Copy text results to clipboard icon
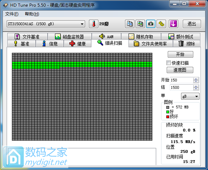208x170 pixels. (x=130, y=24)
